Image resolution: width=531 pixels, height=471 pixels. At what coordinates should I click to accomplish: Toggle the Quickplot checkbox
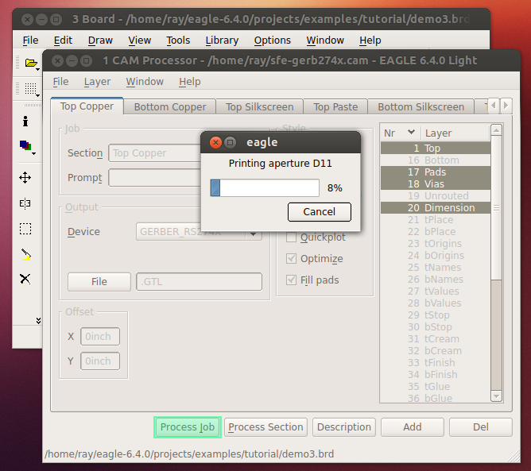(292, 237)
